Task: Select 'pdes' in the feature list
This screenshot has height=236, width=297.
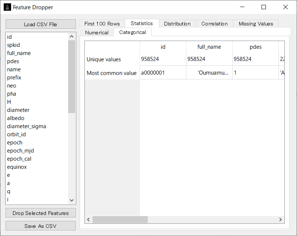Action: point(37,61)
